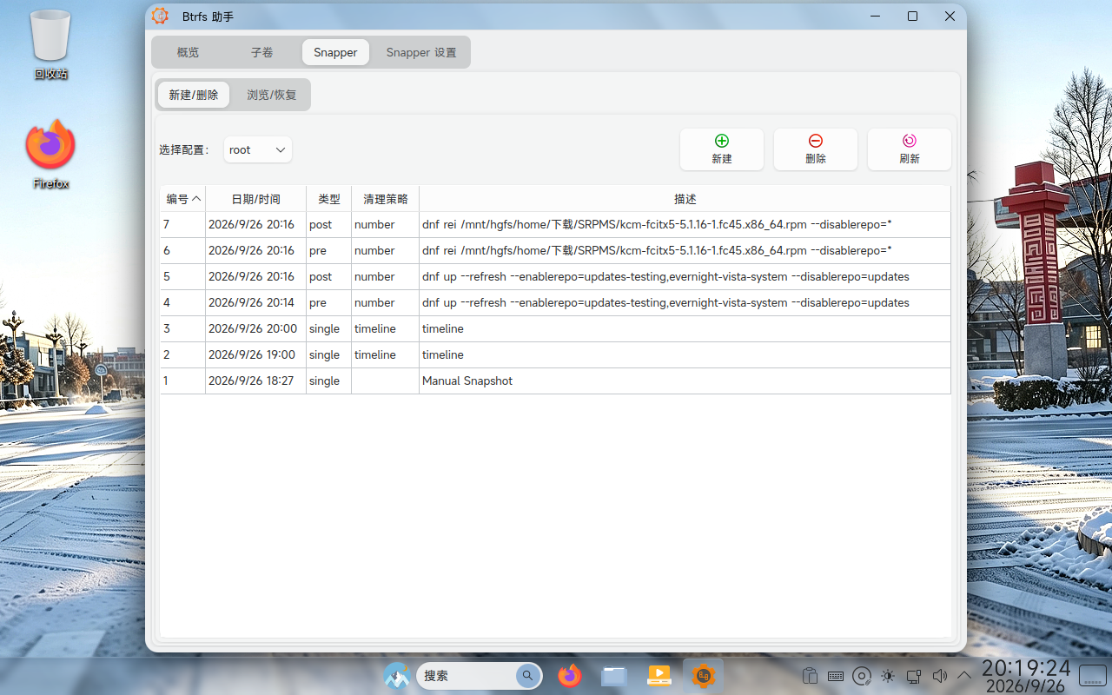
Task: Open the media player taskbar icon
Action: click(659, 675)
